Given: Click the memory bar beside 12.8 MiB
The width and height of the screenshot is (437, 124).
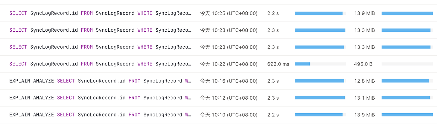Looking at the screenshot, I should 407,81.
